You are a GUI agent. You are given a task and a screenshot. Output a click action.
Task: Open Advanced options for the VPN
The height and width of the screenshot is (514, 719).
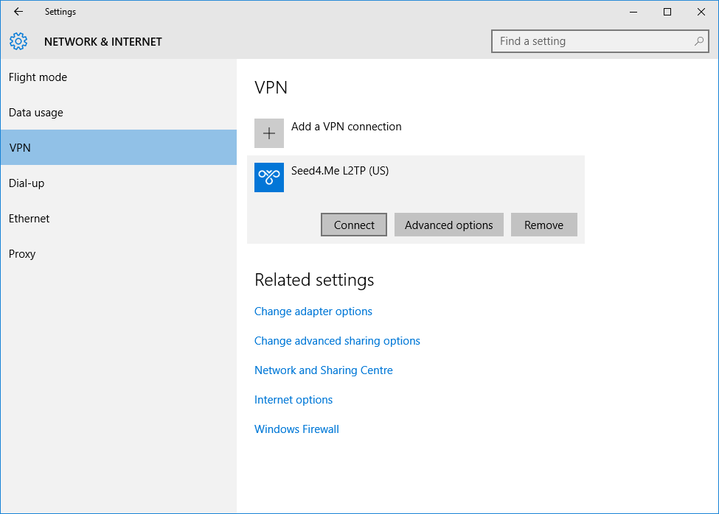tap(448, 225)
